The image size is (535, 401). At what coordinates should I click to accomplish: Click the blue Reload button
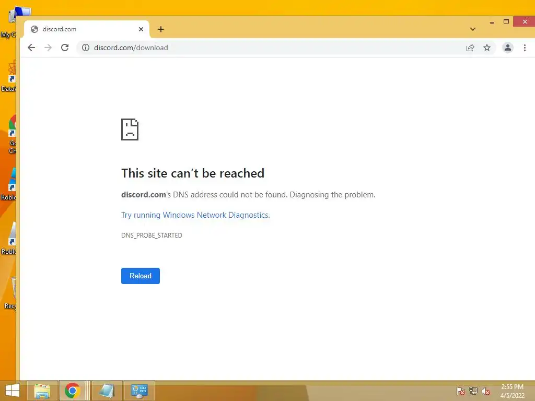pyautogui.click(x=140, y=276)
